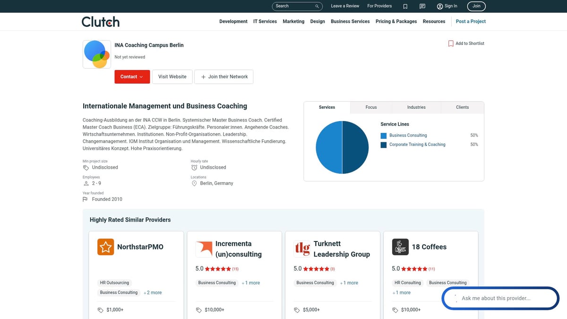This screenshot has width=567, height=319.
Task: Expand '+2 more' services for NorthstarPMO
Action: 153,293
